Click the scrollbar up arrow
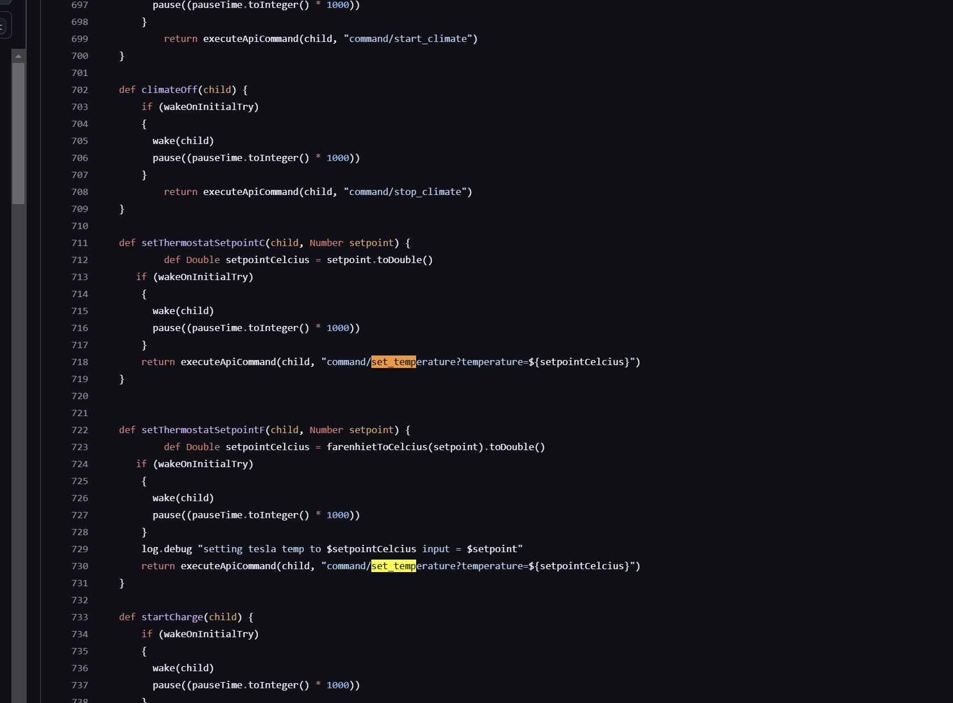 [x=19, y=56]
